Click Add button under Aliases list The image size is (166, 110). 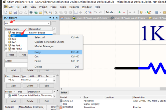(13, 70)
